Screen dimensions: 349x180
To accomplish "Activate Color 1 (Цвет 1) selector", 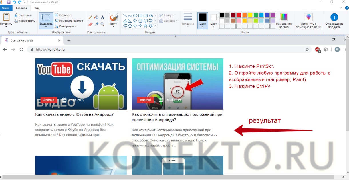I will [203, 21].
